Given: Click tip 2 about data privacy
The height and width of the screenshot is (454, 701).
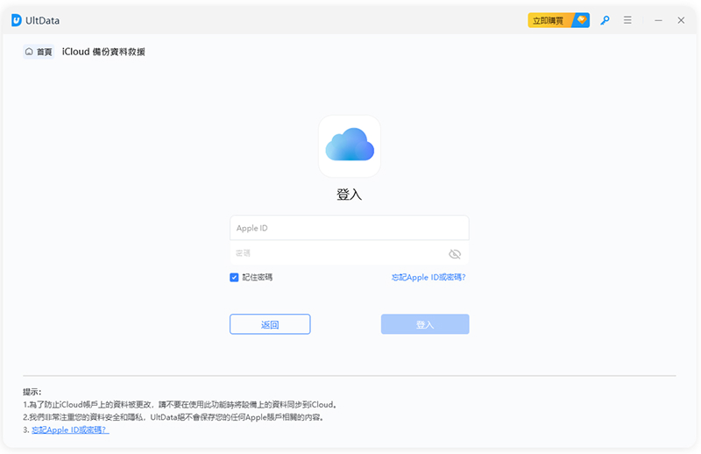Looking at the screenshot, I should click(x=173, y=417).
